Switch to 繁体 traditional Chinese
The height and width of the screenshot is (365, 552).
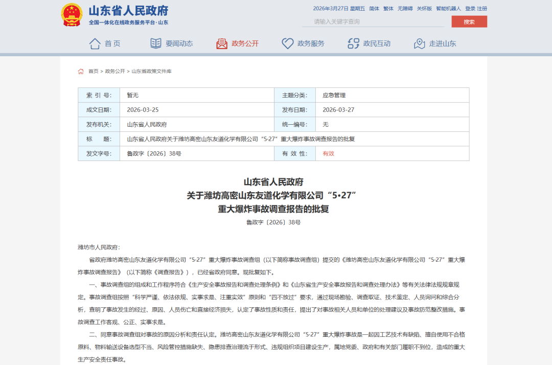(x=388, y=9)
